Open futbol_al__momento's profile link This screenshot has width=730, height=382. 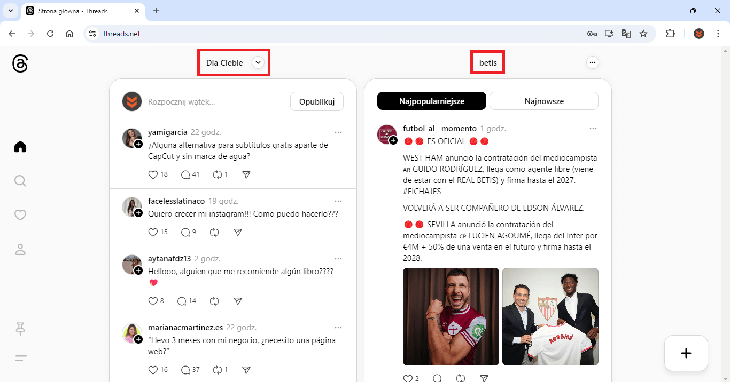(x=440, y=129)
